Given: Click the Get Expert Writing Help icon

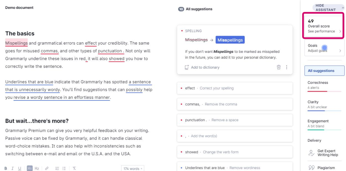Looking at the screenshot, I should tap(311, 153).
